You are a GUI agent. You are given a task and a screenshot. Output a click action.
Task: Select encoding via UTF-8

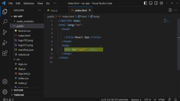(147, 100)
